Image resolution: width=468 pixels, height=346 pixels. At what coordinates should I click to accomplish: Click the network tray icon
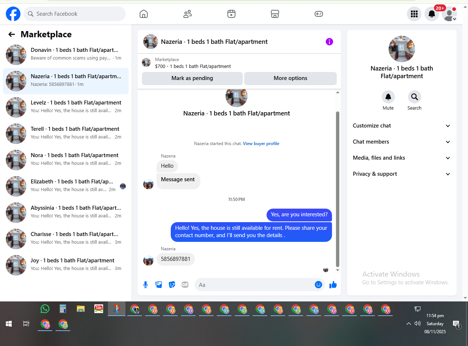tap(418, 309)
